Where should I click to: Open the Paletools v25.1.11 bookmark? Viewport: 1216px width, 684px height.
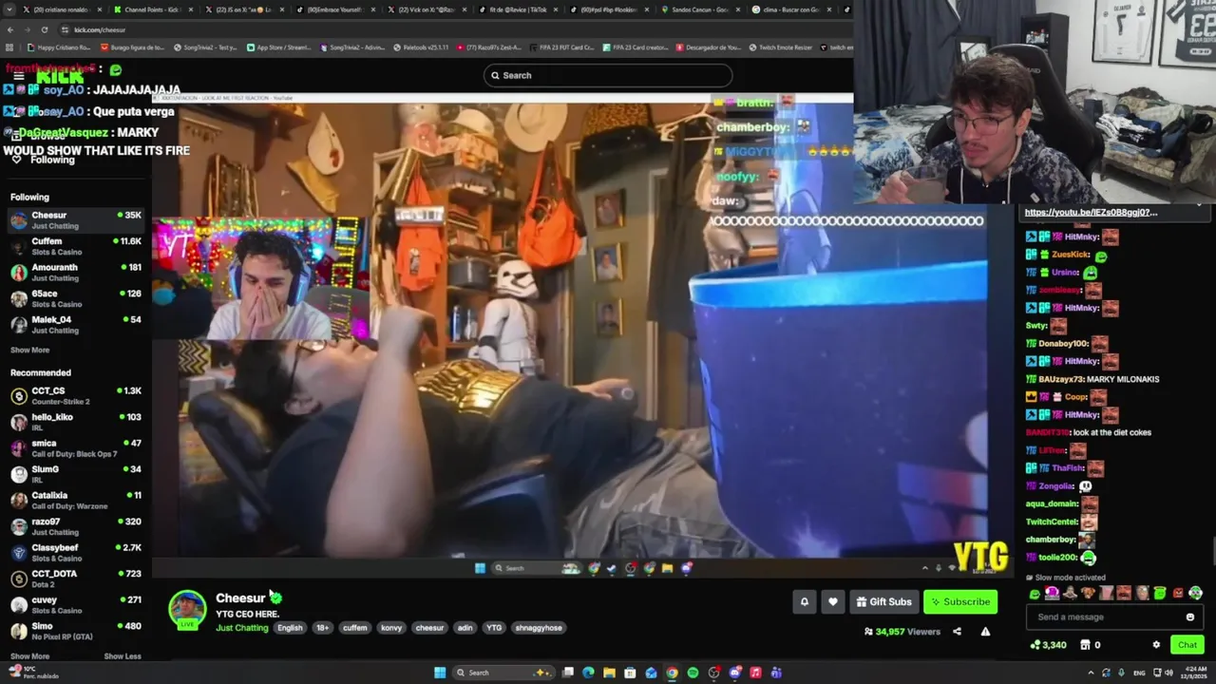419,47
